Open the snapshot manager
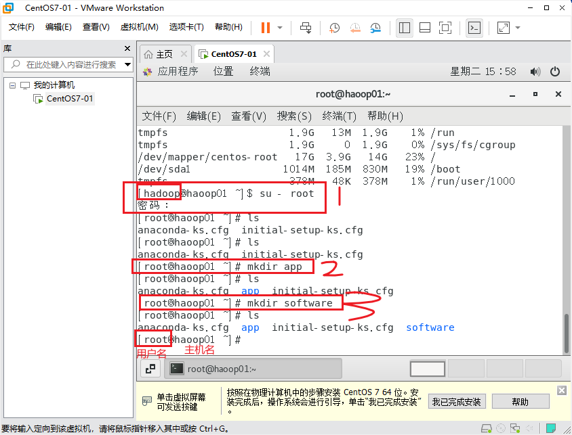The width and height of the screenshot is (572, 435). (375, 28)
